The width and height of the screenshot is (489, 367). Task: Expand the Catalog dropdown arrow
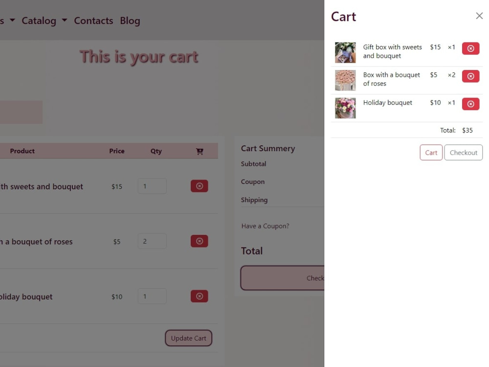pos(64,20)
